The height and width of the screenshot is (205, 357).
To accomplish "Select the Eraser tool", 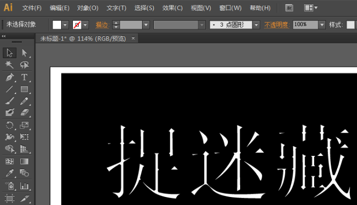I will pyautogui.click(x=24, y=112).
